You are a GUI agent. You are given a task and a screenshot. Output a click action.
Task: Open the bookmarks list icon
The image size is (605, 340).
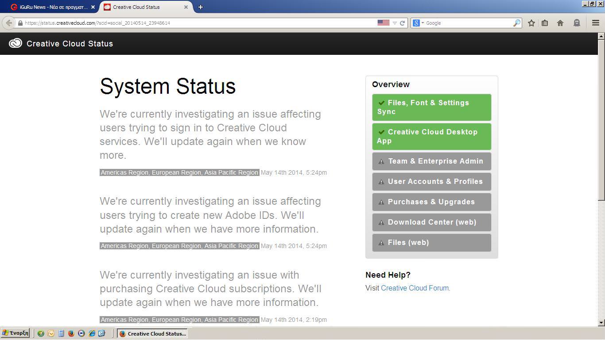545,23
